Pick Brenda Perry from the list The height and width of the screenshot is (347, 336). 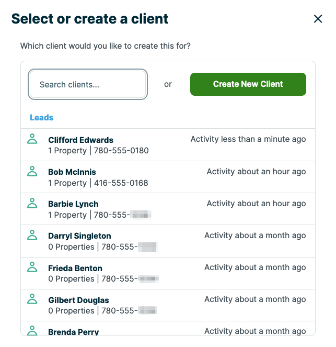(x=73, y=332)
